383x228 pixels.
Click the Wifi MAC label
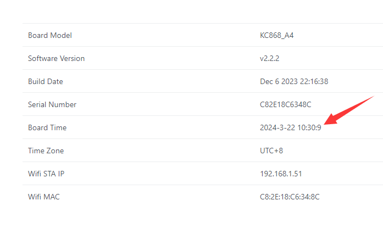(44, 197)
